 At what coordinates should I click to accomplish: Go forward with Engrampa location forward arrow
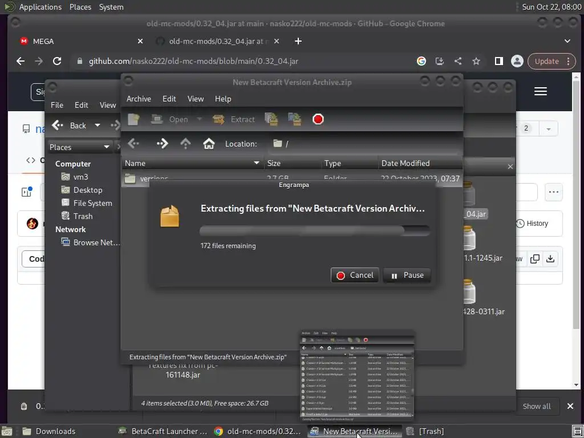click(x=162, y=144)
